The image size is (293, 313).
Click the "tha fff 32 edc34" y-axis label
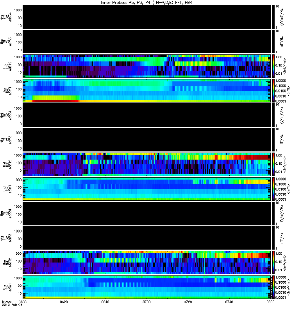(6, 17)
